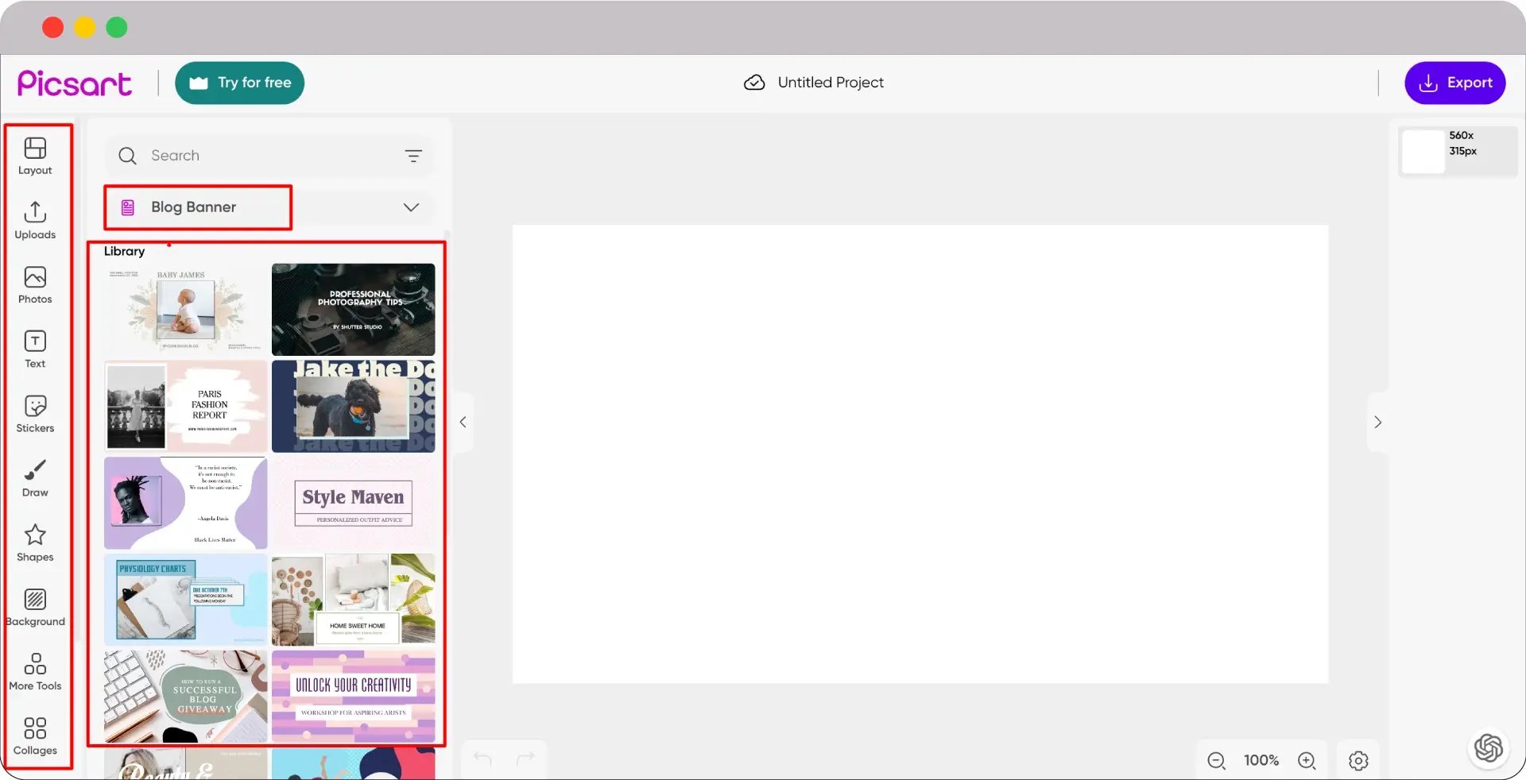Collapse the left library panel arrow
Viewport: 1526px width, 780px height.
pos(463,423)
